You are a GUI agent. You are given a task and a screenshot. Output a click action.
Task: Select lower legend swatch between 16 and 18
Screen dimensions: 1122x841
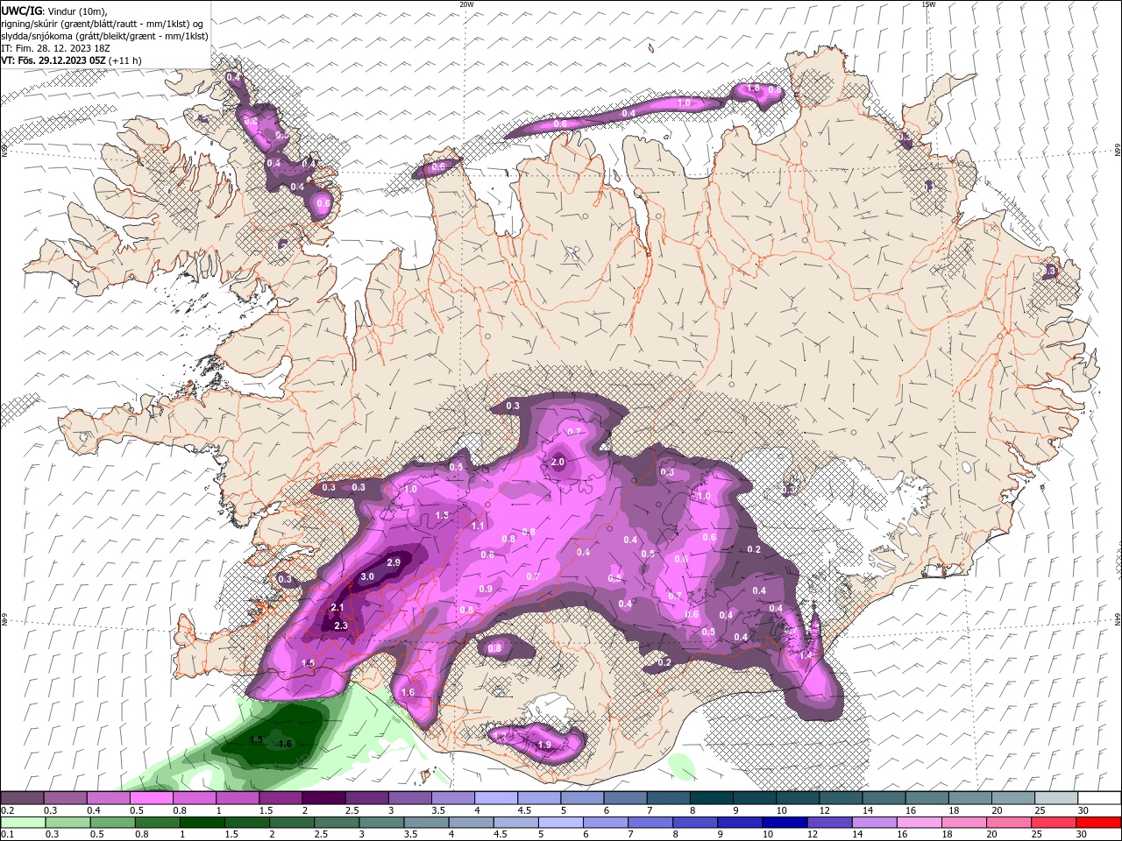click(x=919, y=823)
